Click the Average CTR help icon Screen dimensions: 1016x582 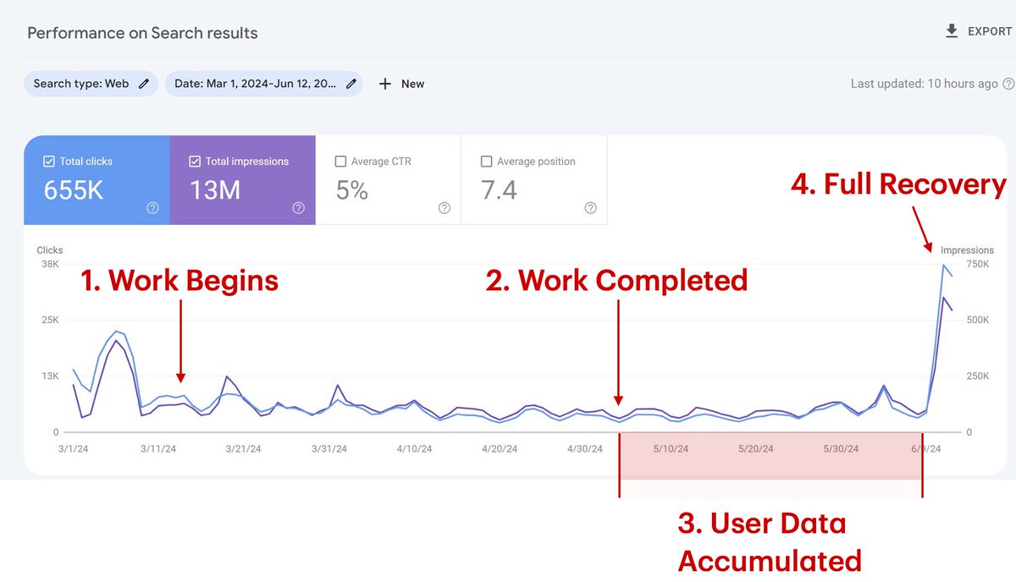pos(444,208)
